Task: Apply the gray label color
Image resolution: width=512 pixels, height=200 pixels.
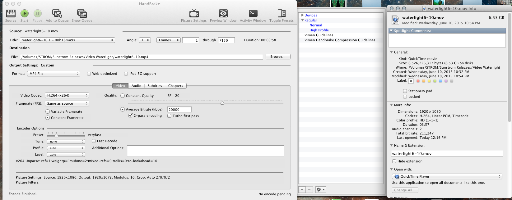Action: tap(452, 81)
